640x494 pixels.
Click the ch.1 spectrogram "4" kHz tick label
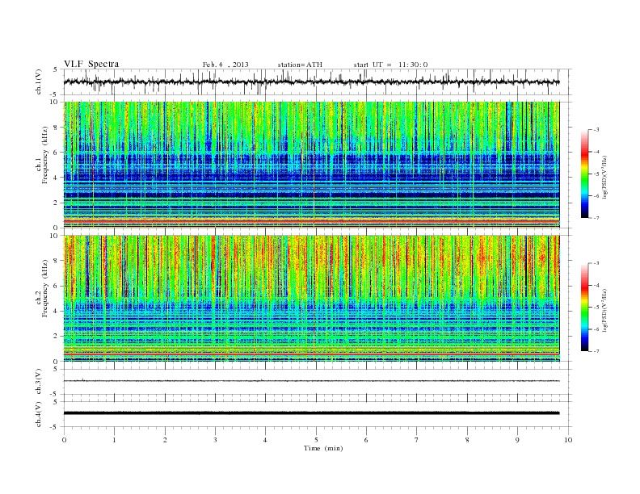pyautogui.click(x=57, y=178)
